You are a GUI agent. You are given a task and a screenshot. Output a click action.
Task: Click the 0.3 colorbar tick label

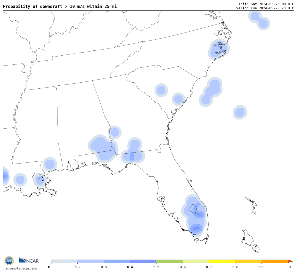104,267
